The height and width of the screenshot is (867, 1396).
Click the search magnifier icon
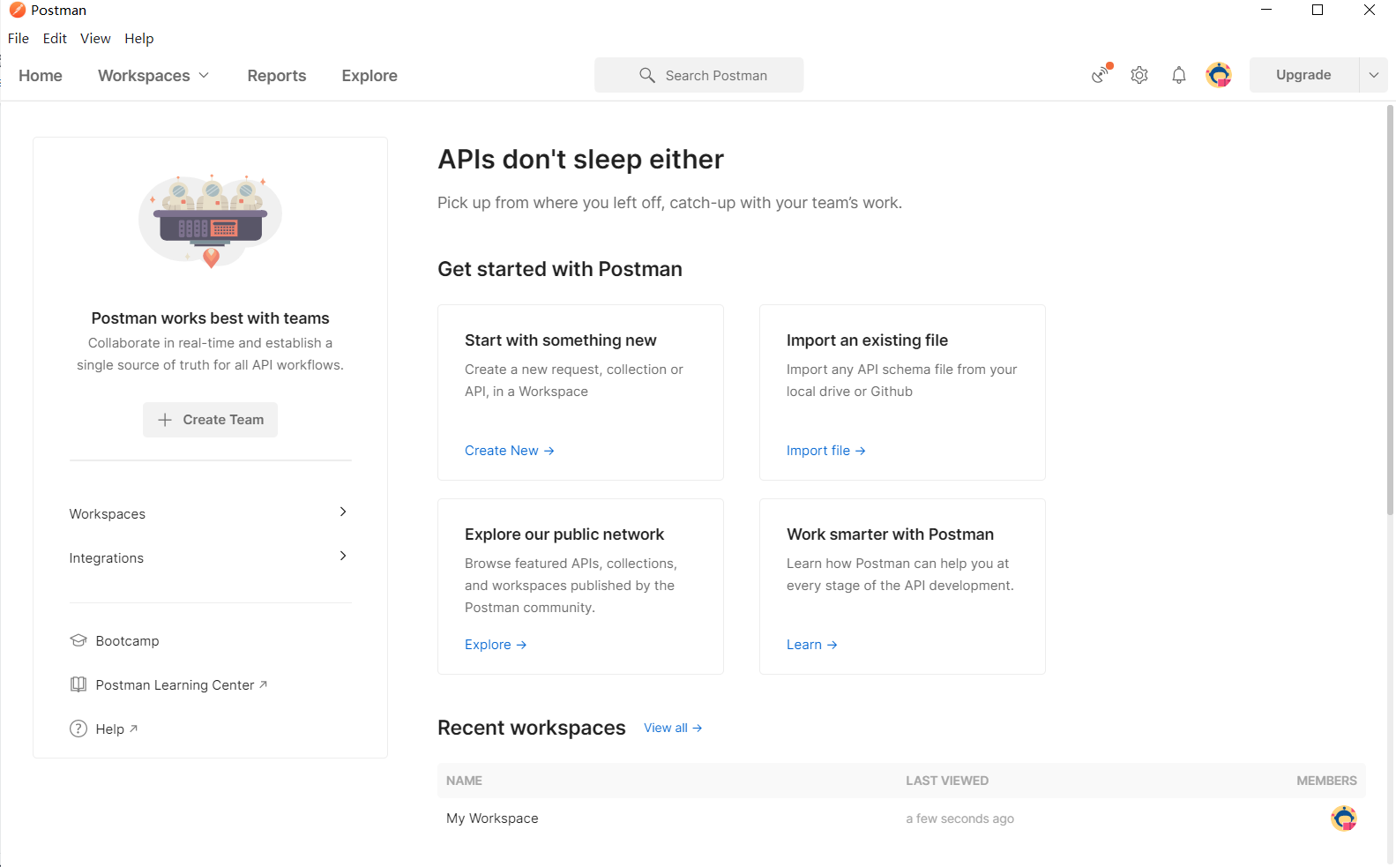tap(647, 76)
